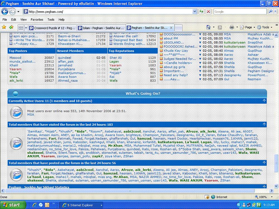Click the Back navigation arrow button
The width and height of the screenshot is (279, 209).
pos(5,12)
